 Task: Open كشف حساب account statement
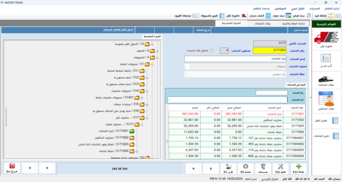[257, 15]
